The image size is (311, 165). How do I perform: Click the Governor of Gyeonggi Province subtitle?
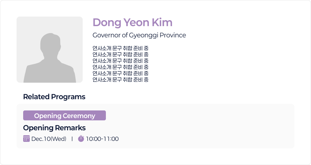click(x=139, y=35)
